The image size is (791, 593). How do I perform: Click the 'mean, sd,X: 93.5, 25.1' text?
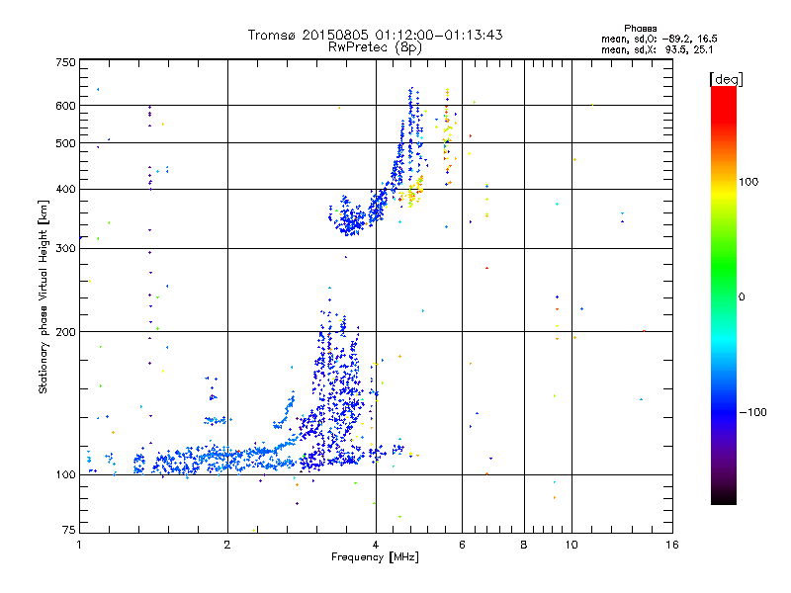[x=657, y=50]
